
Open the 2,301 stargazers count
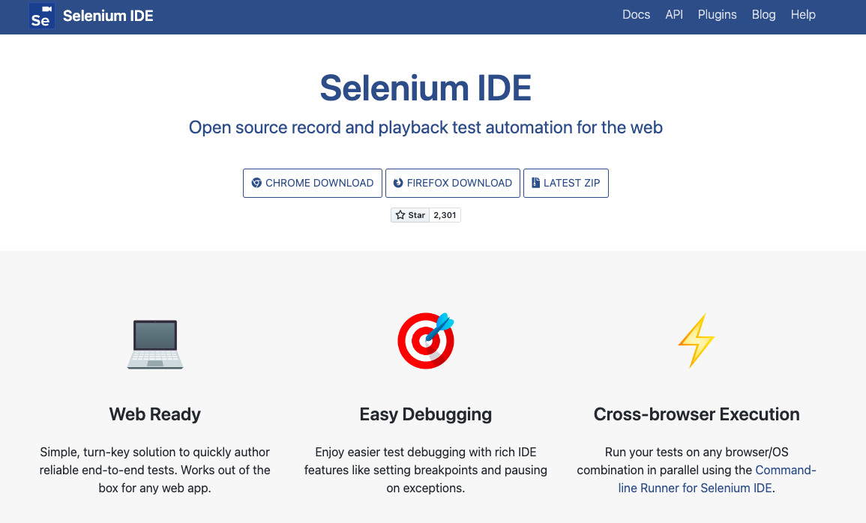(445, 215)
